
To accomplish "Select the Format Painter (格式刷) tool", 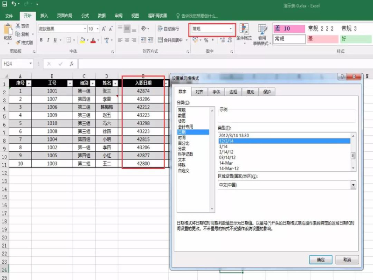I will coord(24,42).
